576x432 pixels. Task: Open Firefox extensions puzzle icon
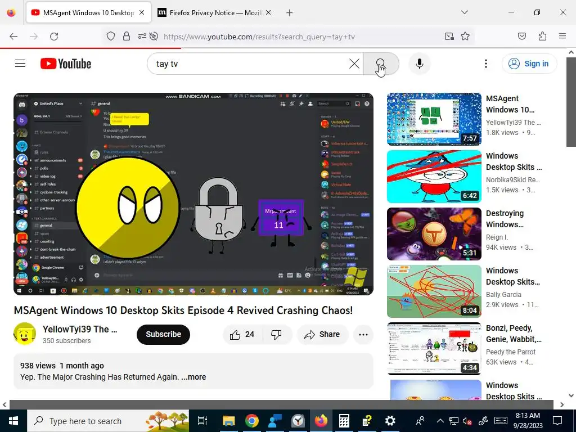(x=542, y=37)
